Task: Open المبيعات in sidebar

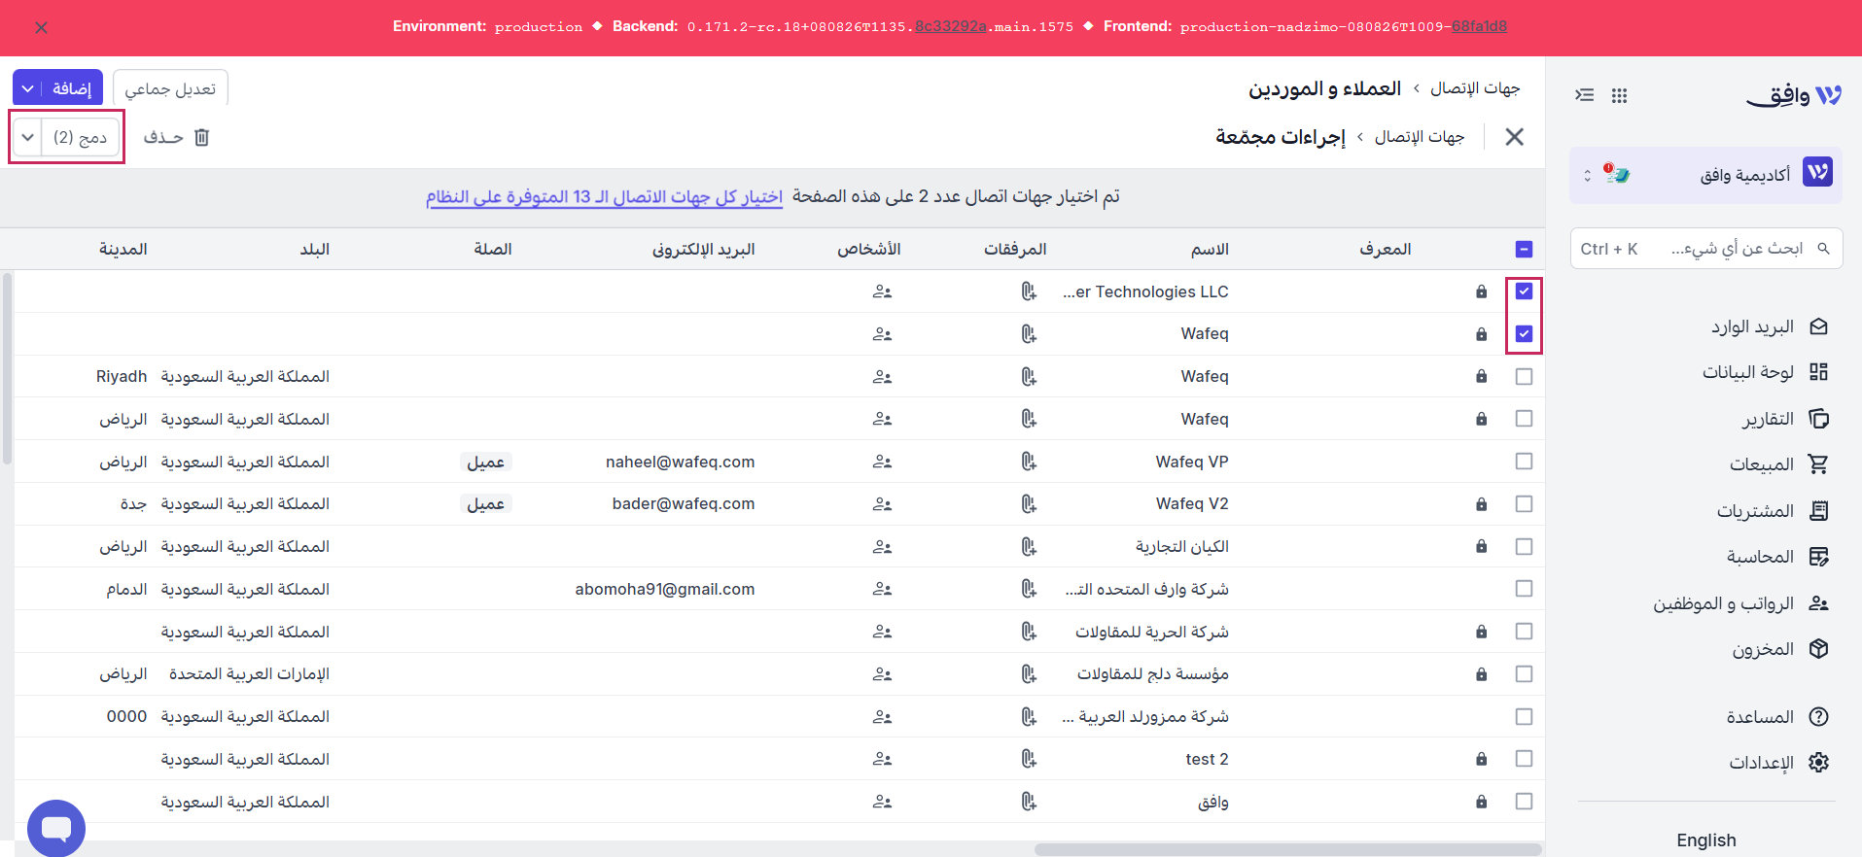Action: [1778, 464]
